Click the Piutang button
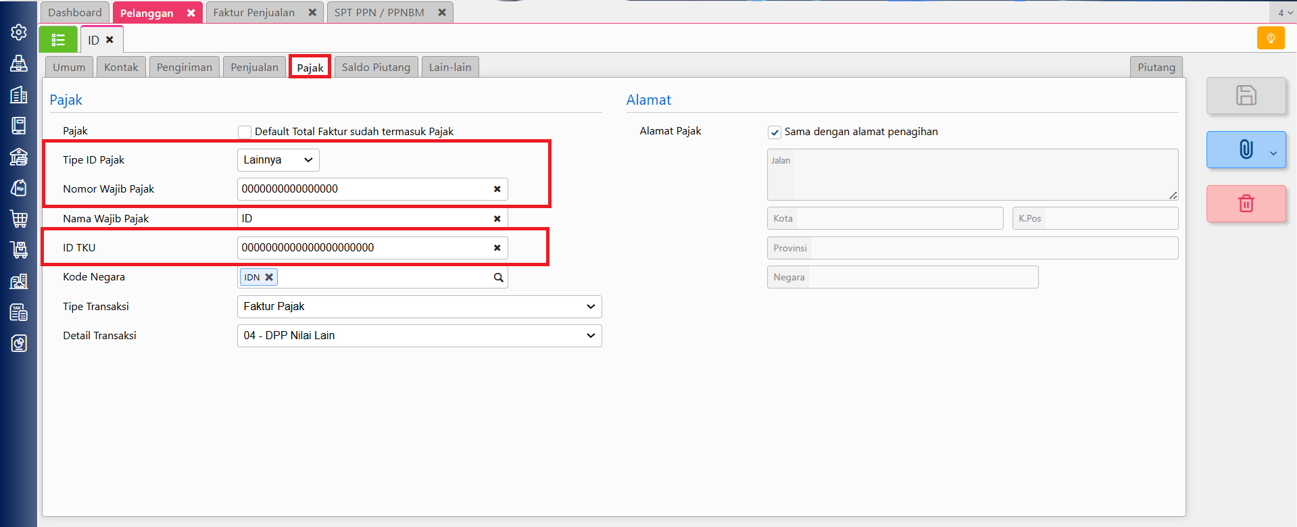The width and height of the screenshot is (1297, 527). (x=1156, y=68)
